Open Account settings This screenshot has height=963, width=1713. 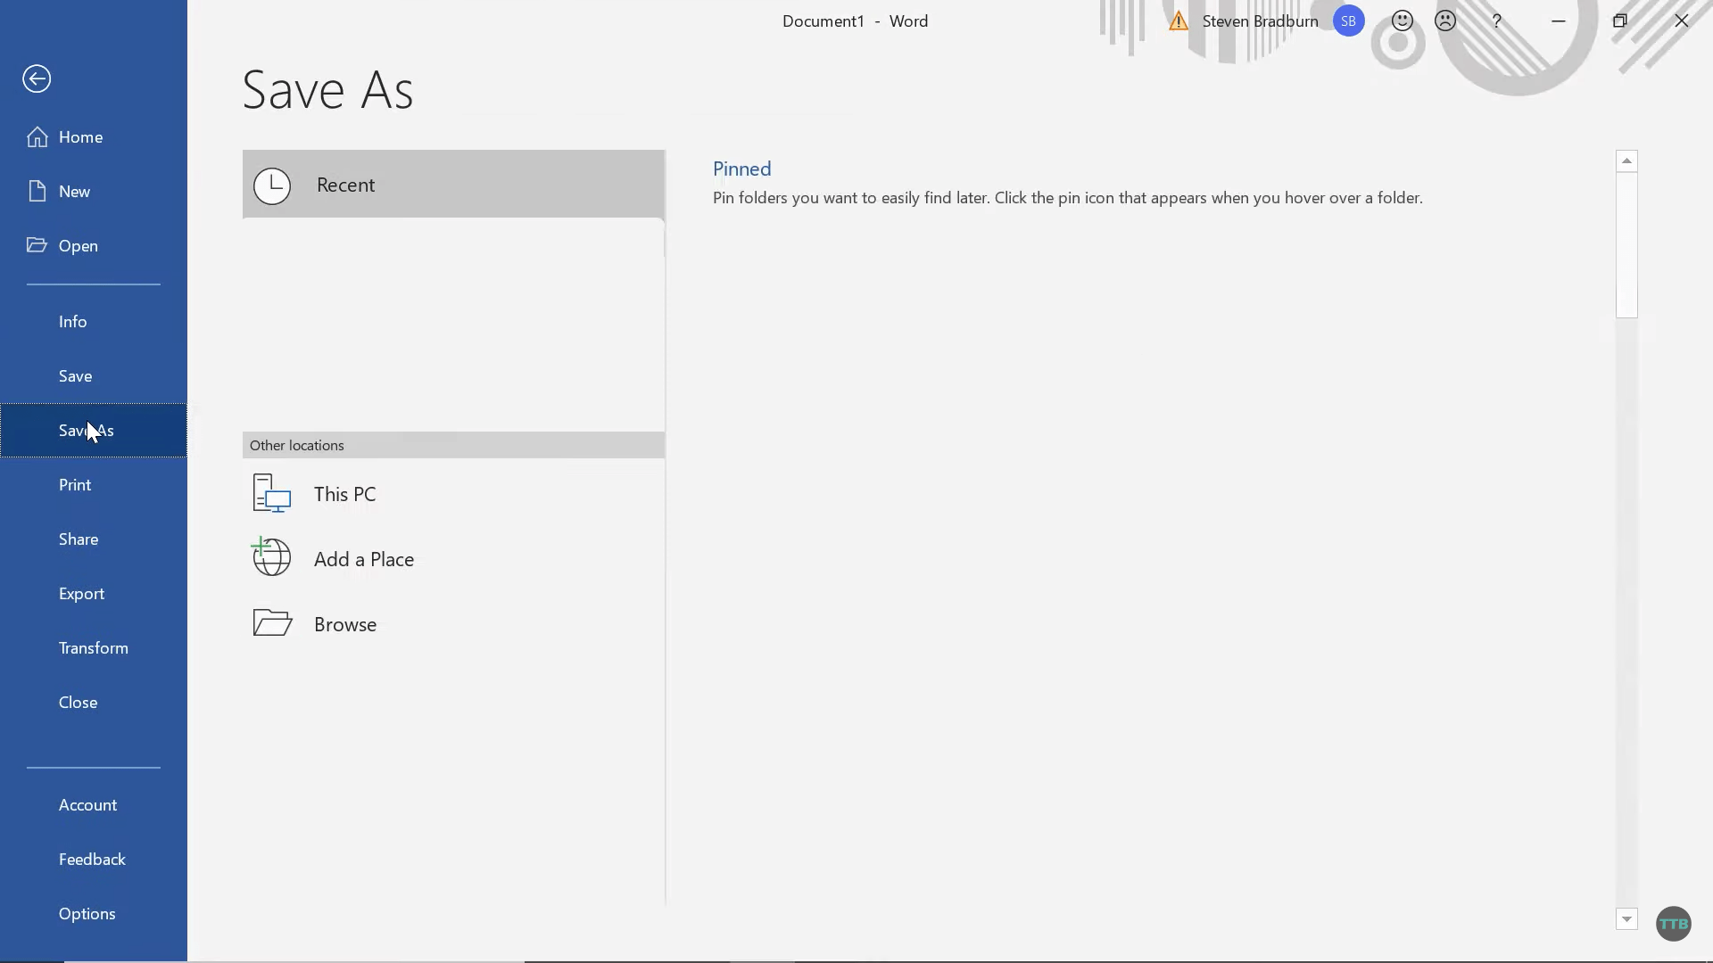(x=94, y=805)
